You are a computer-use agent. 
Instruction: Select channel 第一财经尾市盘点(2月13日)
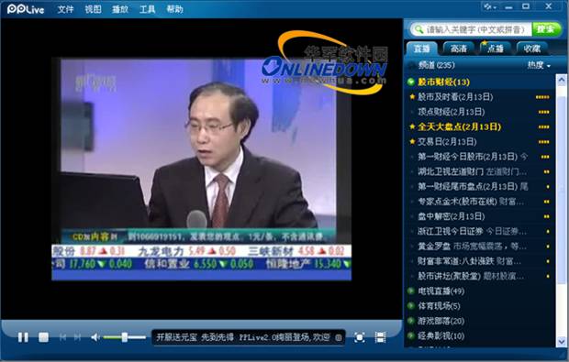pyautogui.click(x=467, y=186)
